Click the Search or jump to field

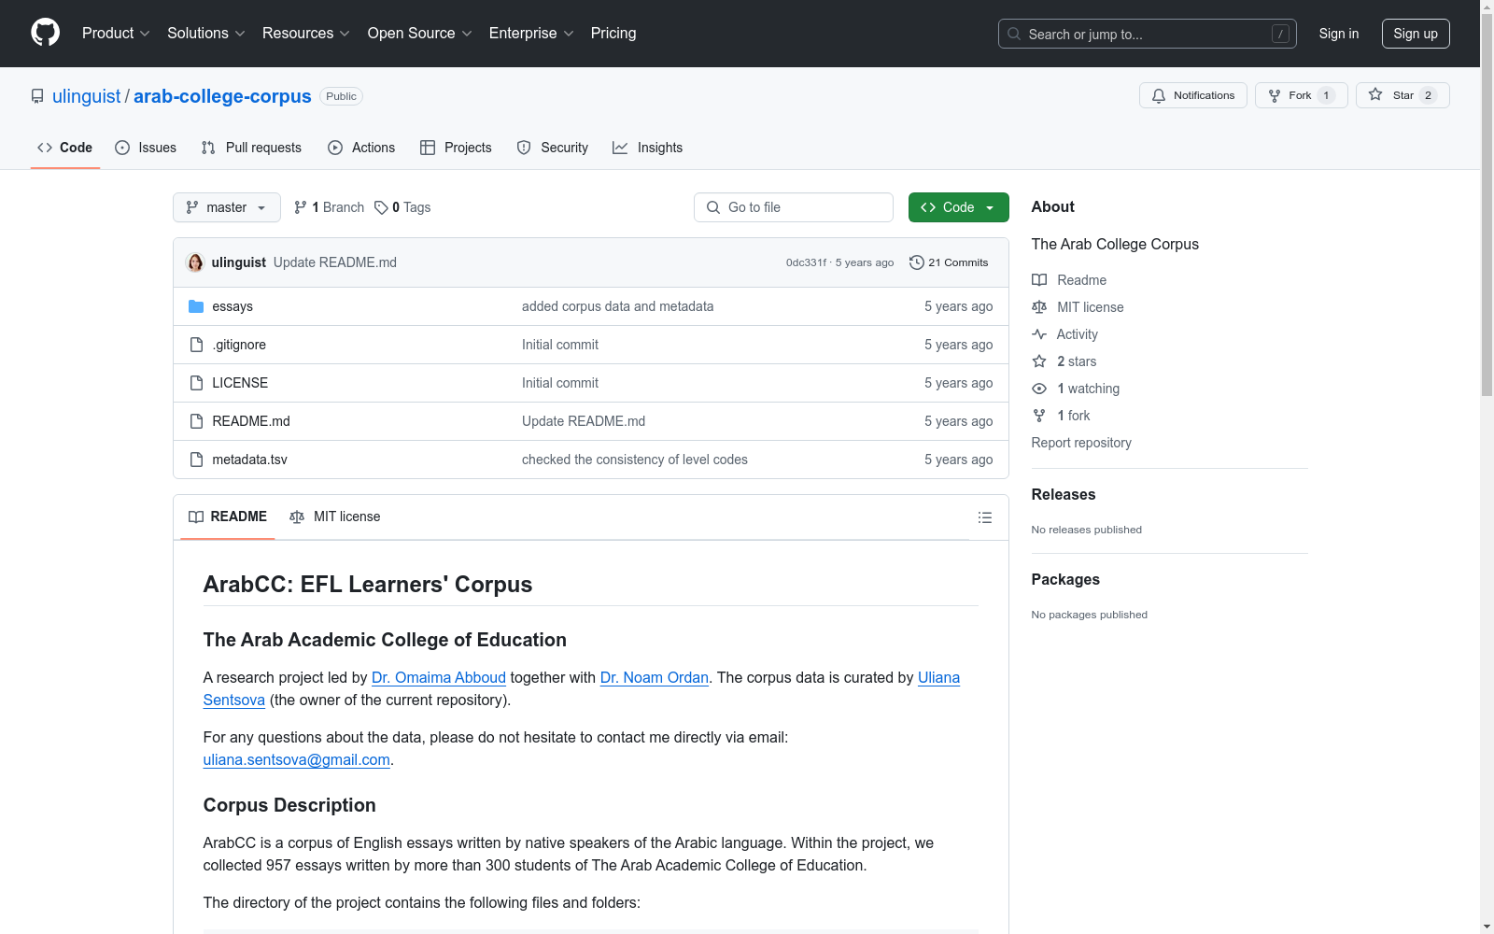[1148, 34]
